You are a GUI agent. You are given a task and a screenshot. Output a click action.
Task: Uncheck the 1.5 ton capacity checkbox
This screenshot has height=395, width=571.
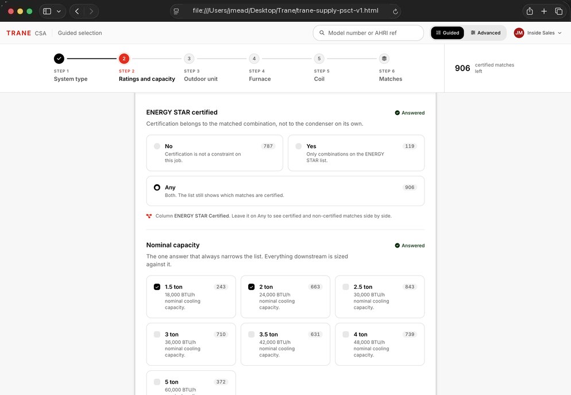157,287
